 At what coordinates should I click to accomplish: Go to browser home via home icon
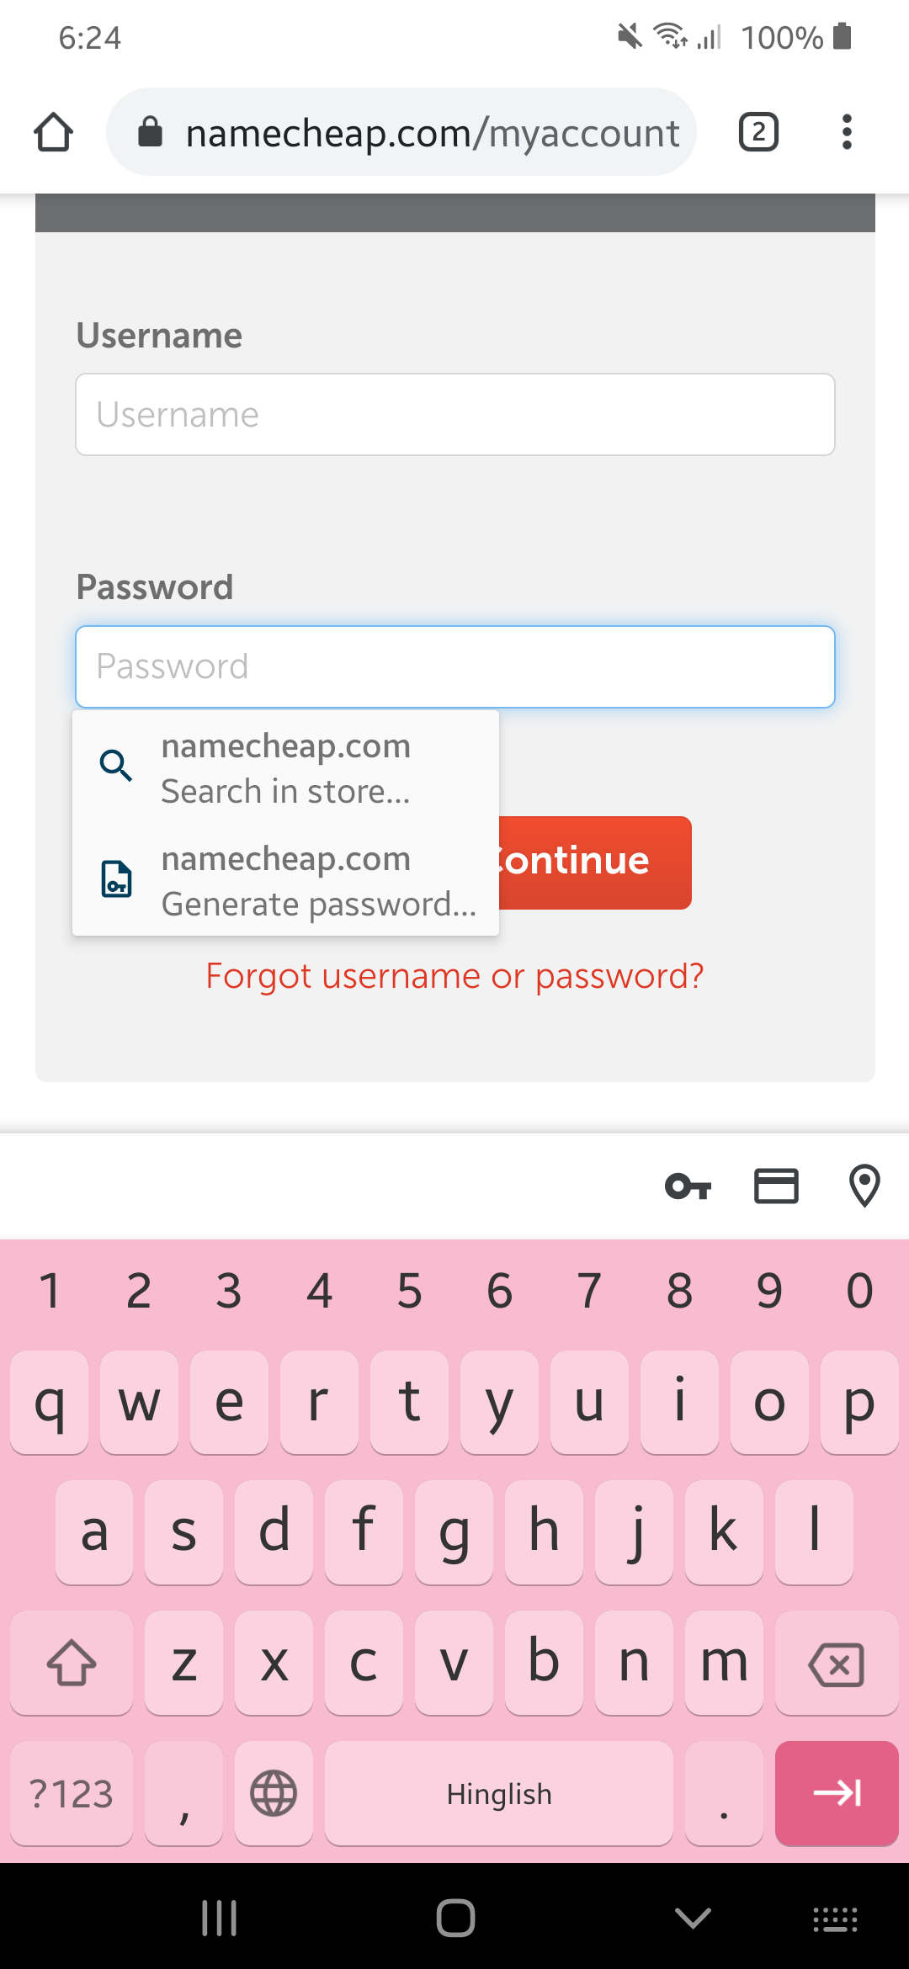click(53, 131)
